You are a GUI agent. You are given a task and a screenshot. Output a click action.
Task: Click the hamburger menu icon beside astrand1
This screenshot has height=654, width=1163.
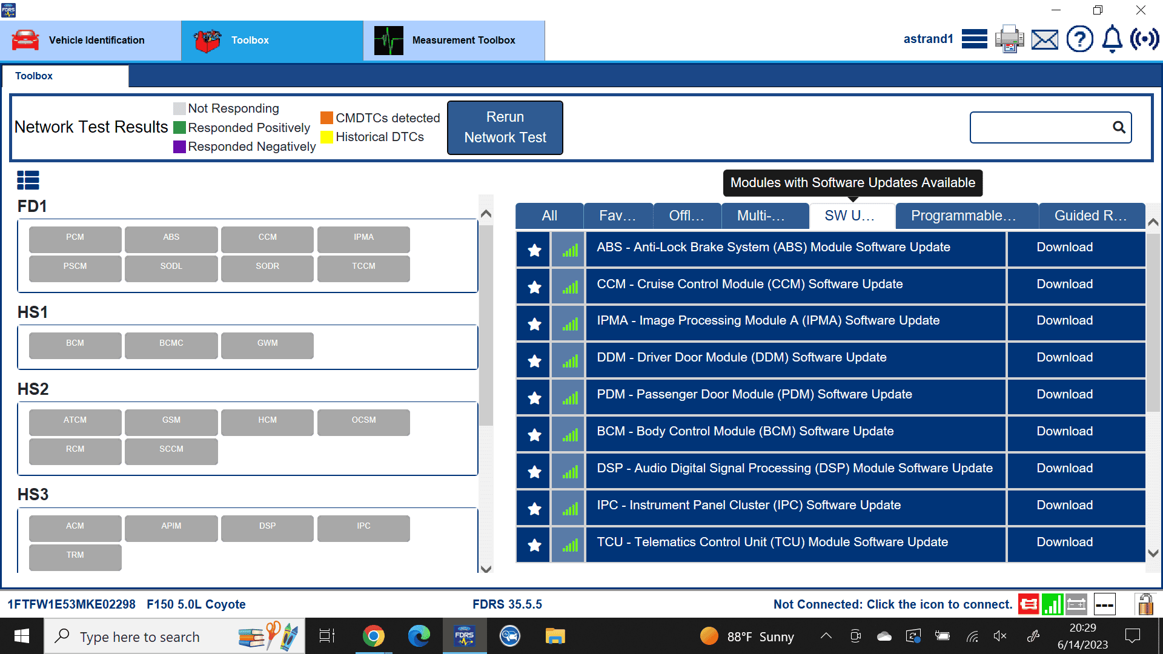click(x=974, y=39)
